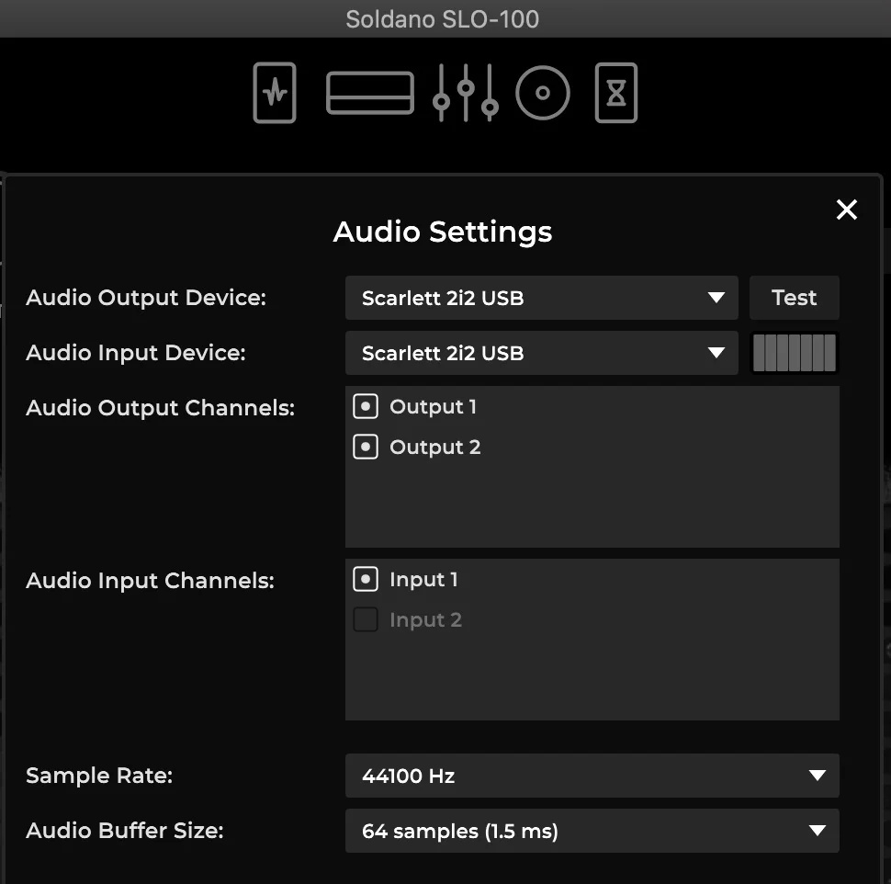The height and width of the screenshot is (884, 891).
Task: Click the Audio Output Channels label
Action: coord(160,408)
